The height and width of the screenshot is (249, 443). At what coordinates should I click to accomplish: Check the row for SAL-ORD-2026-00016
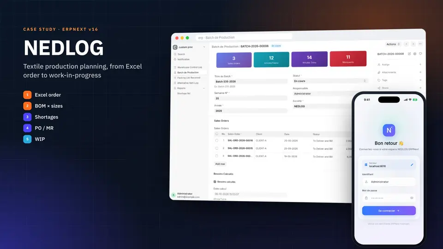click(217, 140)
